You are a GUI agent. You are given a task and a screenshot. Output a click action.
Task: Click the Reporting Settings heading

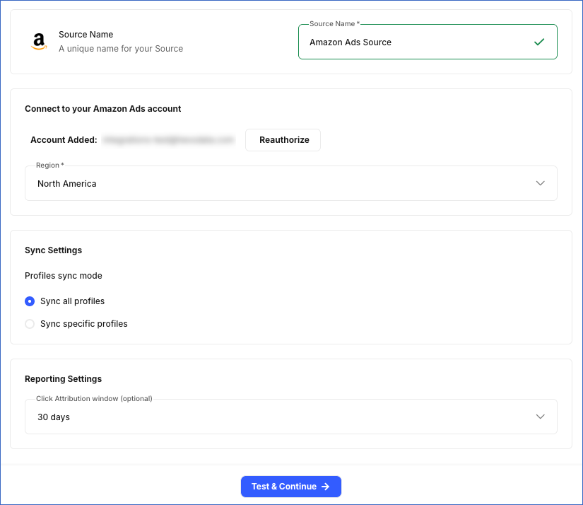(63, 379)
